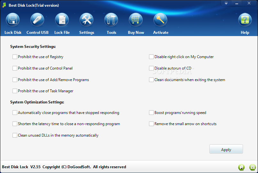The image size is (258, 173).
Task: Close the Best Disk Lock window
Action: [249, 3]
